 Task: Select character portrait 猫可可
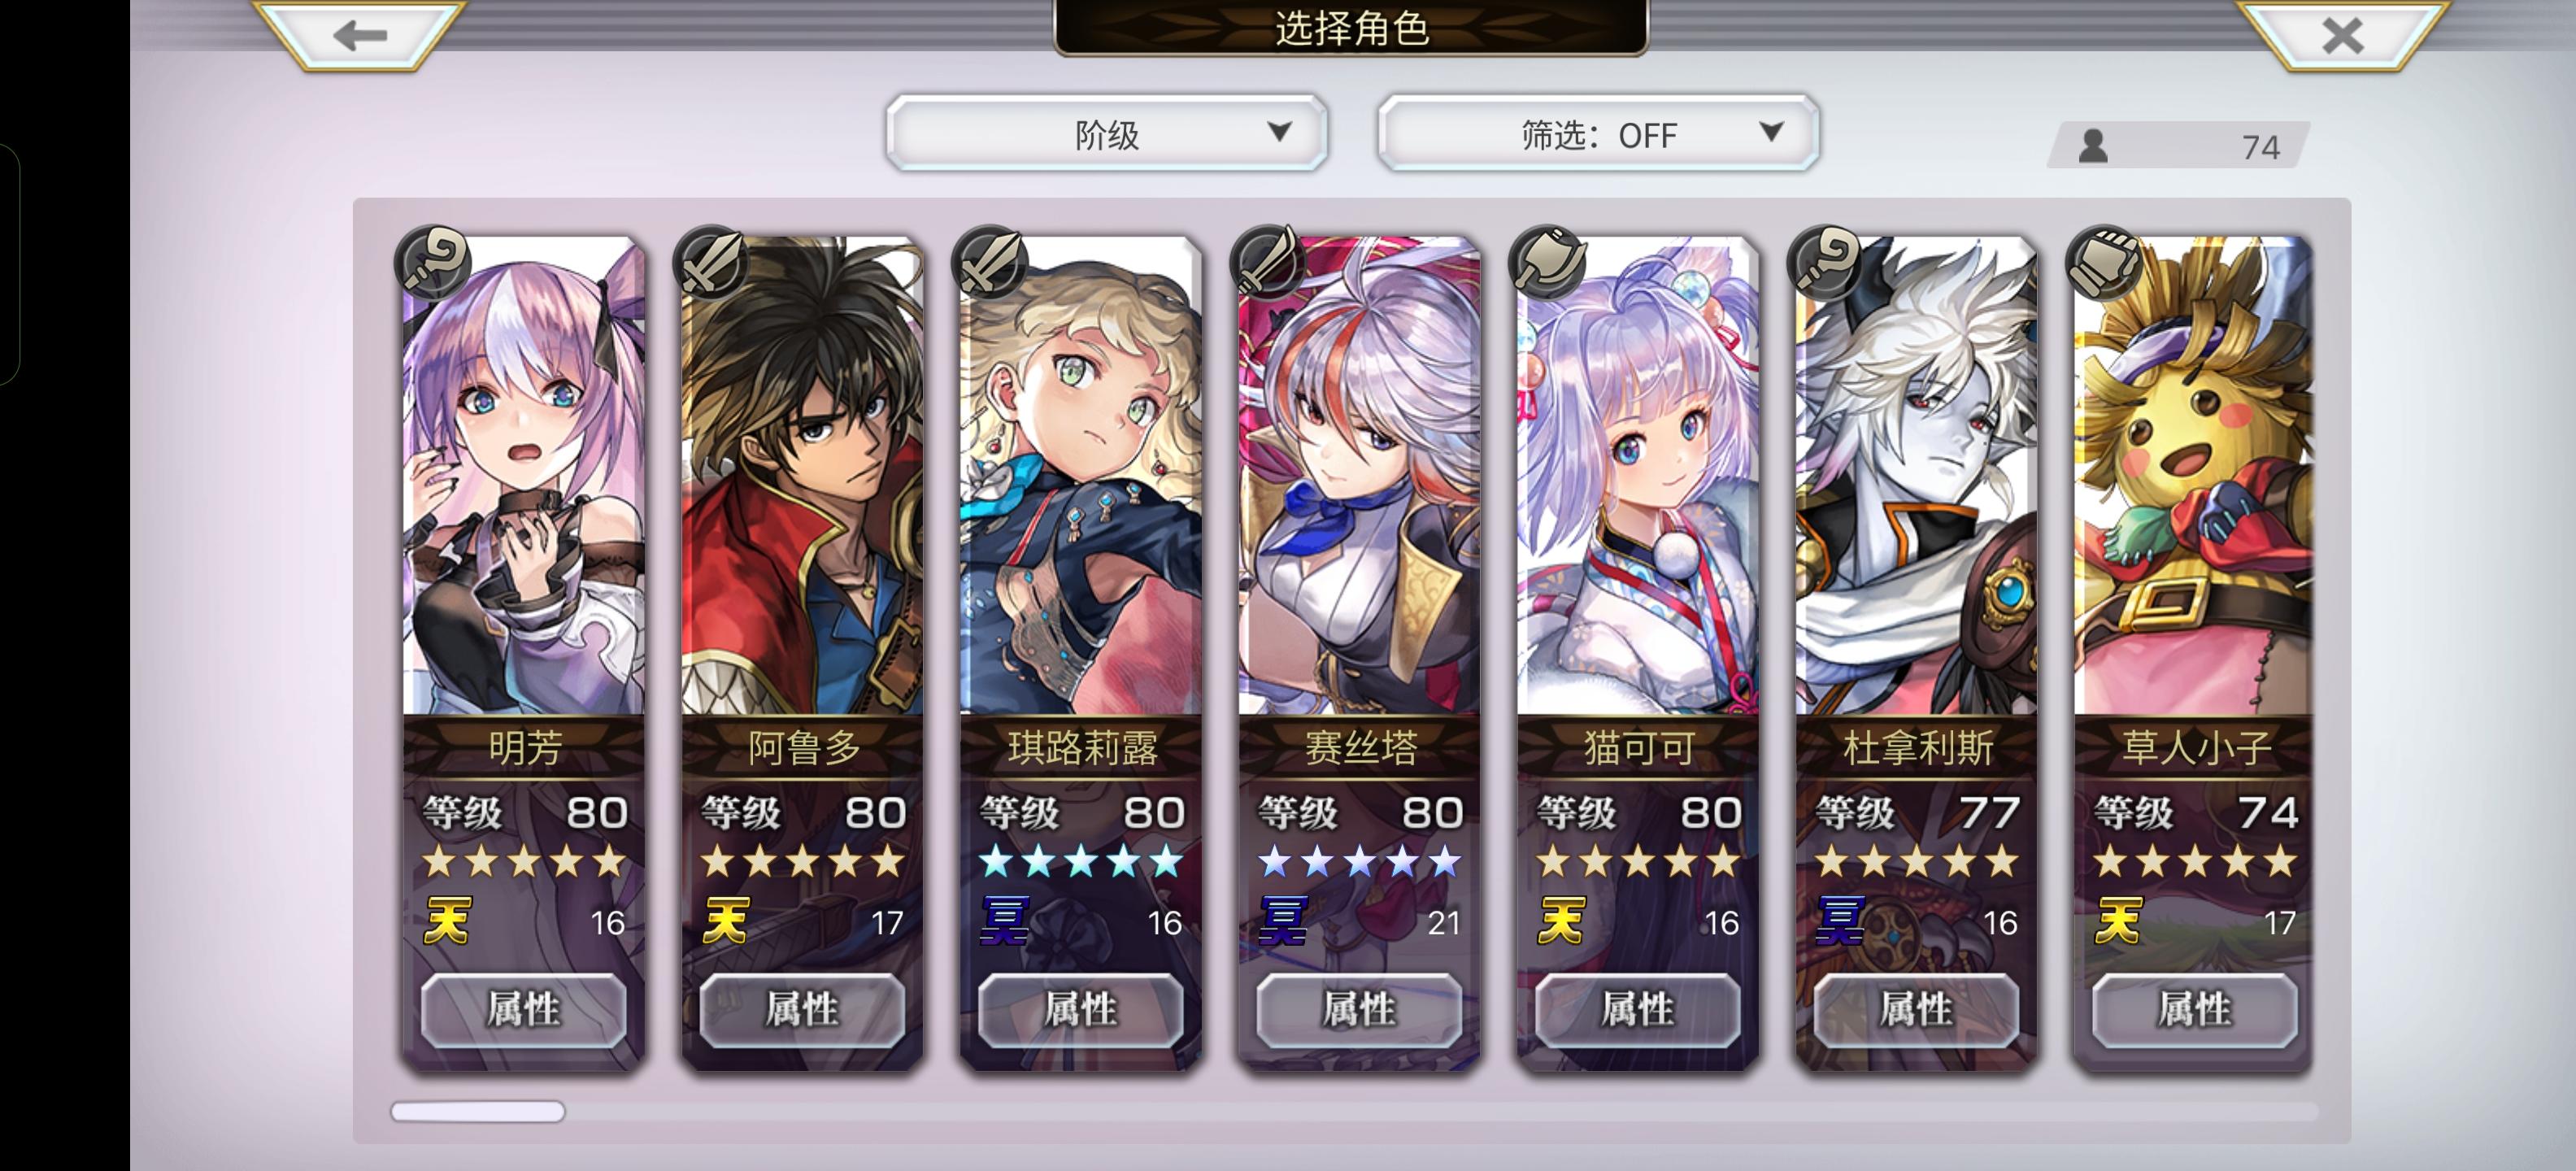pos(1638,475)
